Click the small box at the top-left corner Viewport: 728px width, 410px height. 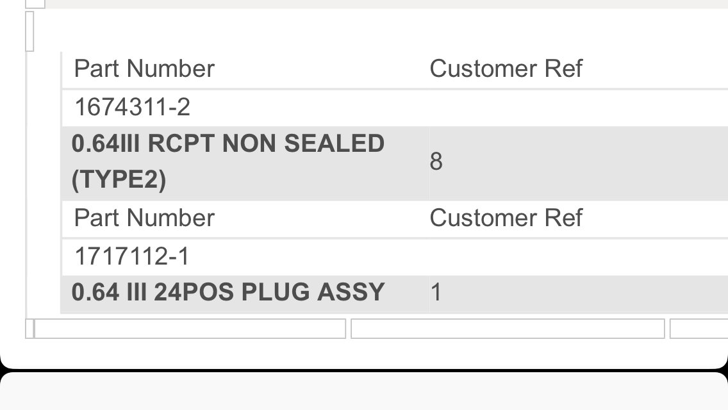(35, 4)
